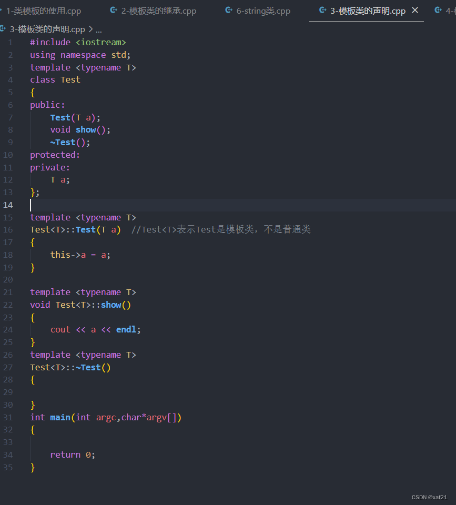Click the breadcrumb file name 3-模板类的声明.cpp
This screenshot has width=456, height=505.
(47, 29)
